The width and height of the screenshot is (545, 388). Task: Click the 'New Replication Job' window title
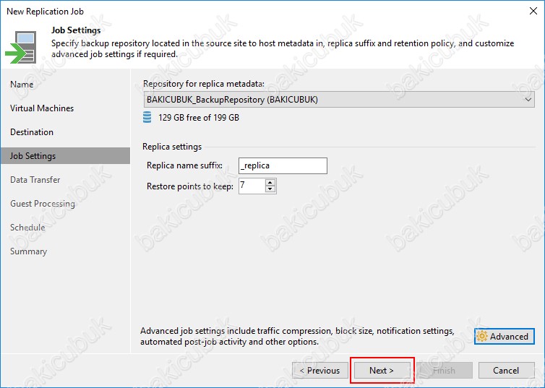coord(46,12)
